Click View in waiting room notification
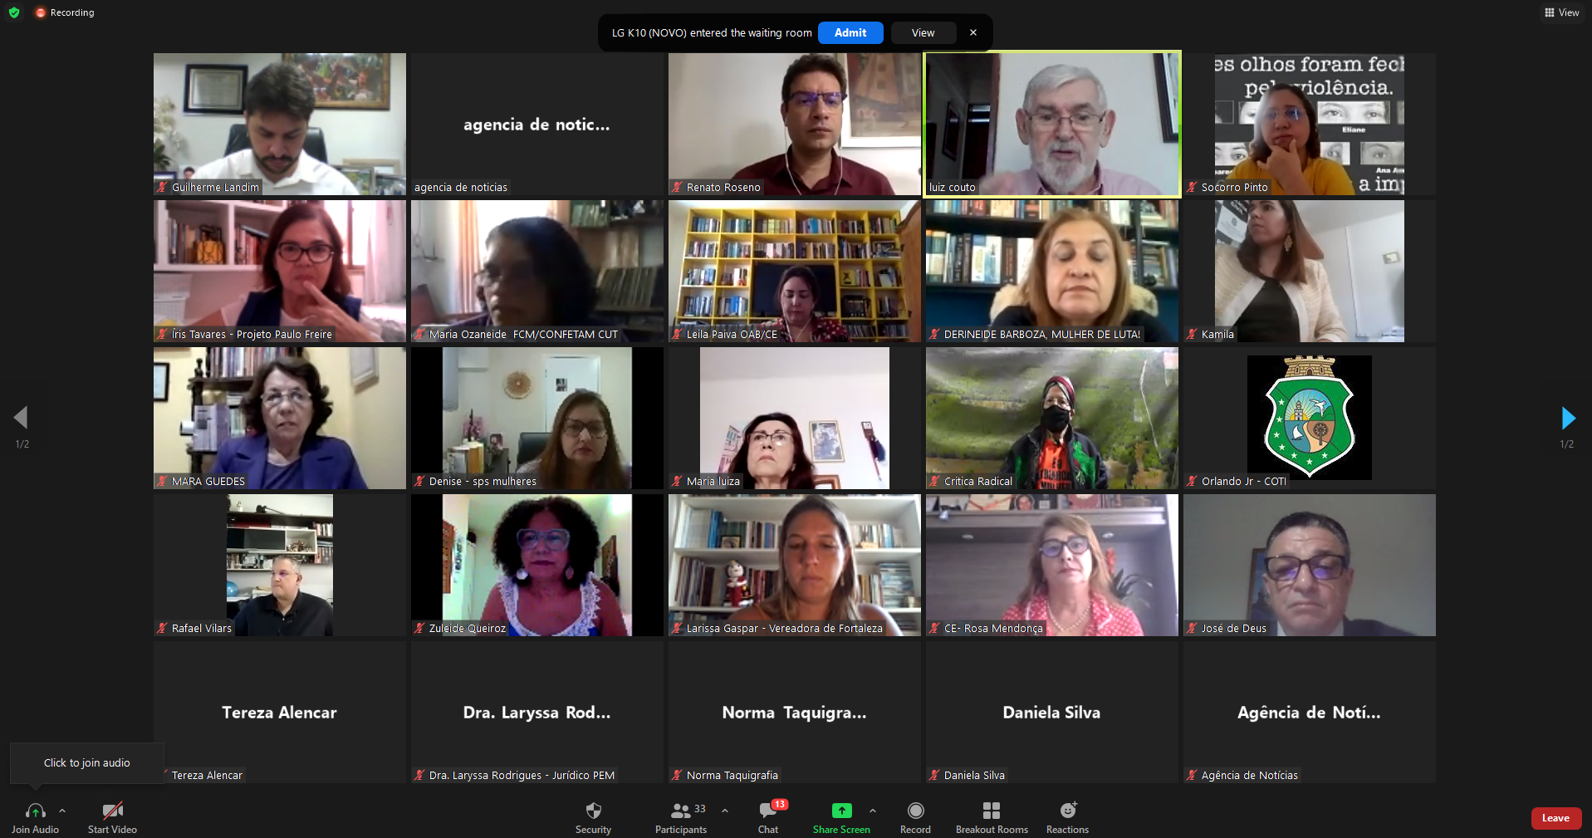The image size is (1592, 838). tap(923, 32)
